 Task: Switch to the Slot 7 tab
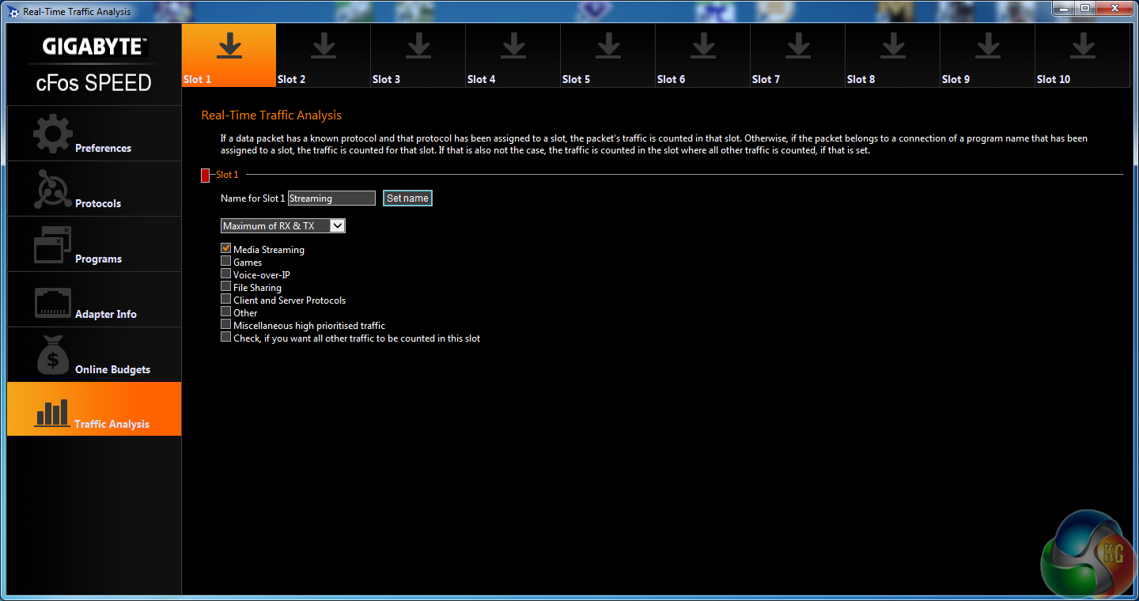coord(798,55)
